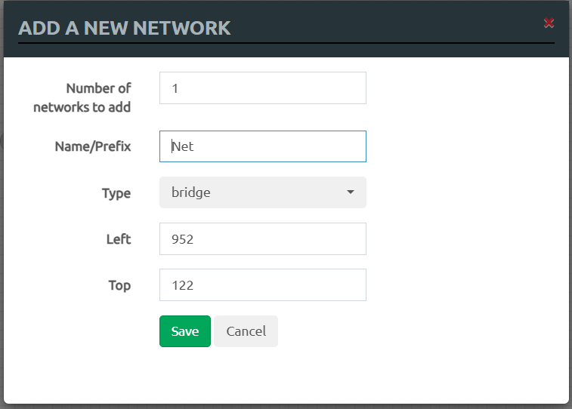Click the Top label

(x=119, y=285)
